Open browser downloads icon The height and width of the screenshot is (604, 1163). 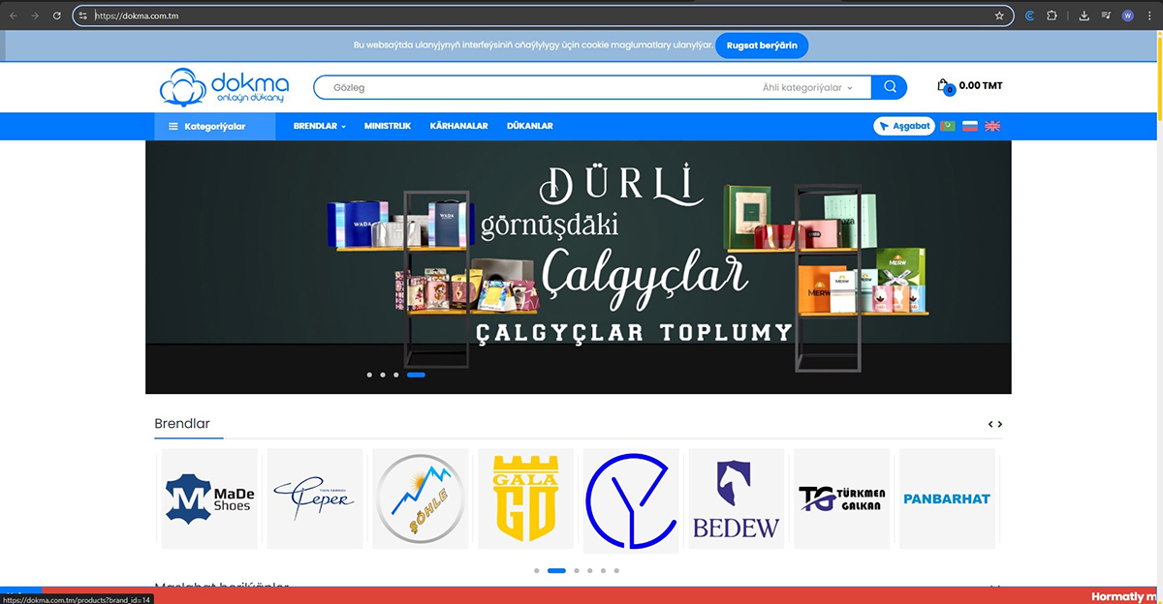click(1084, 15)
